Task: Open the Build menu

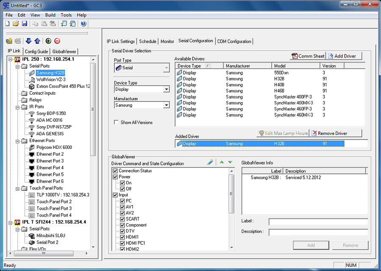Action: [x=50, y=15]
